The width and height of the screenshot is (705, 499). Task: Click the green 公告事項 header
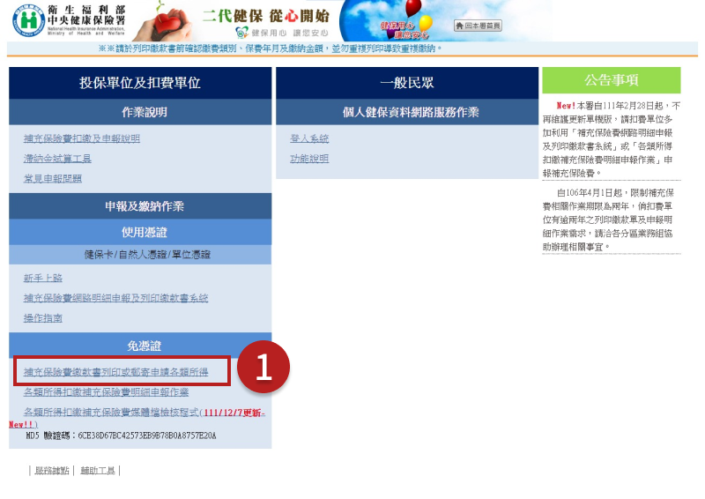(611, 80)
